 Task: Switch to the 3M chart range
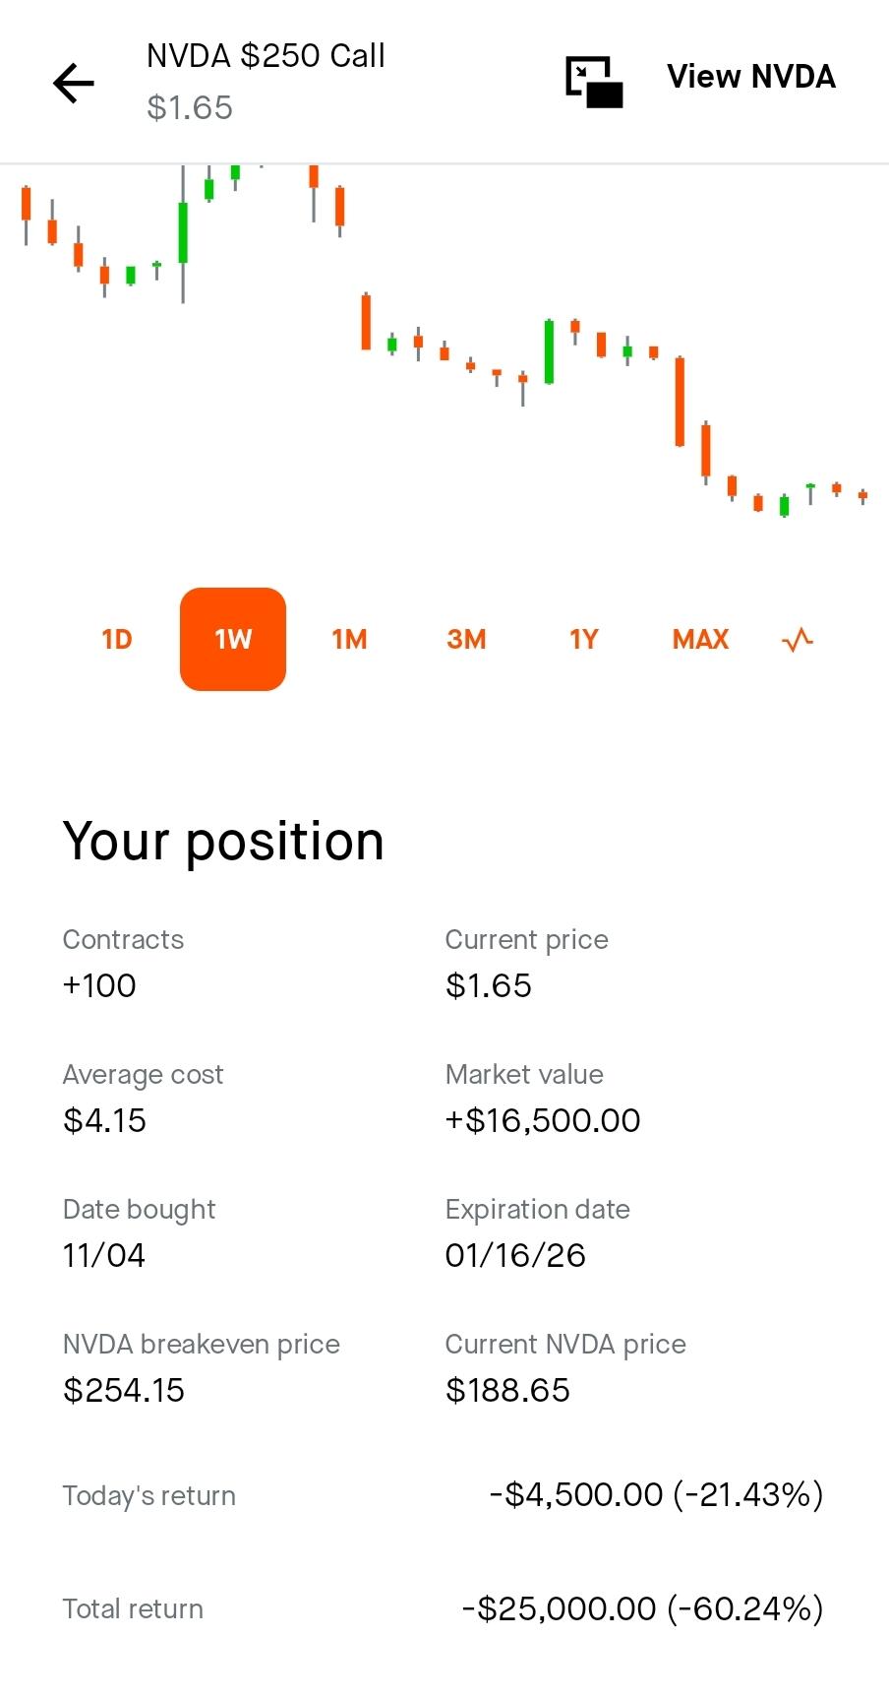click(466, 640)
